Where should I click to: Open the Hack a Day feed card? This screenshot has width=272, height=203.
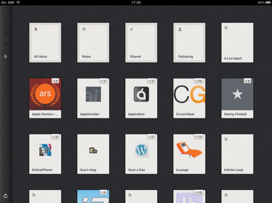coord(141,154)
